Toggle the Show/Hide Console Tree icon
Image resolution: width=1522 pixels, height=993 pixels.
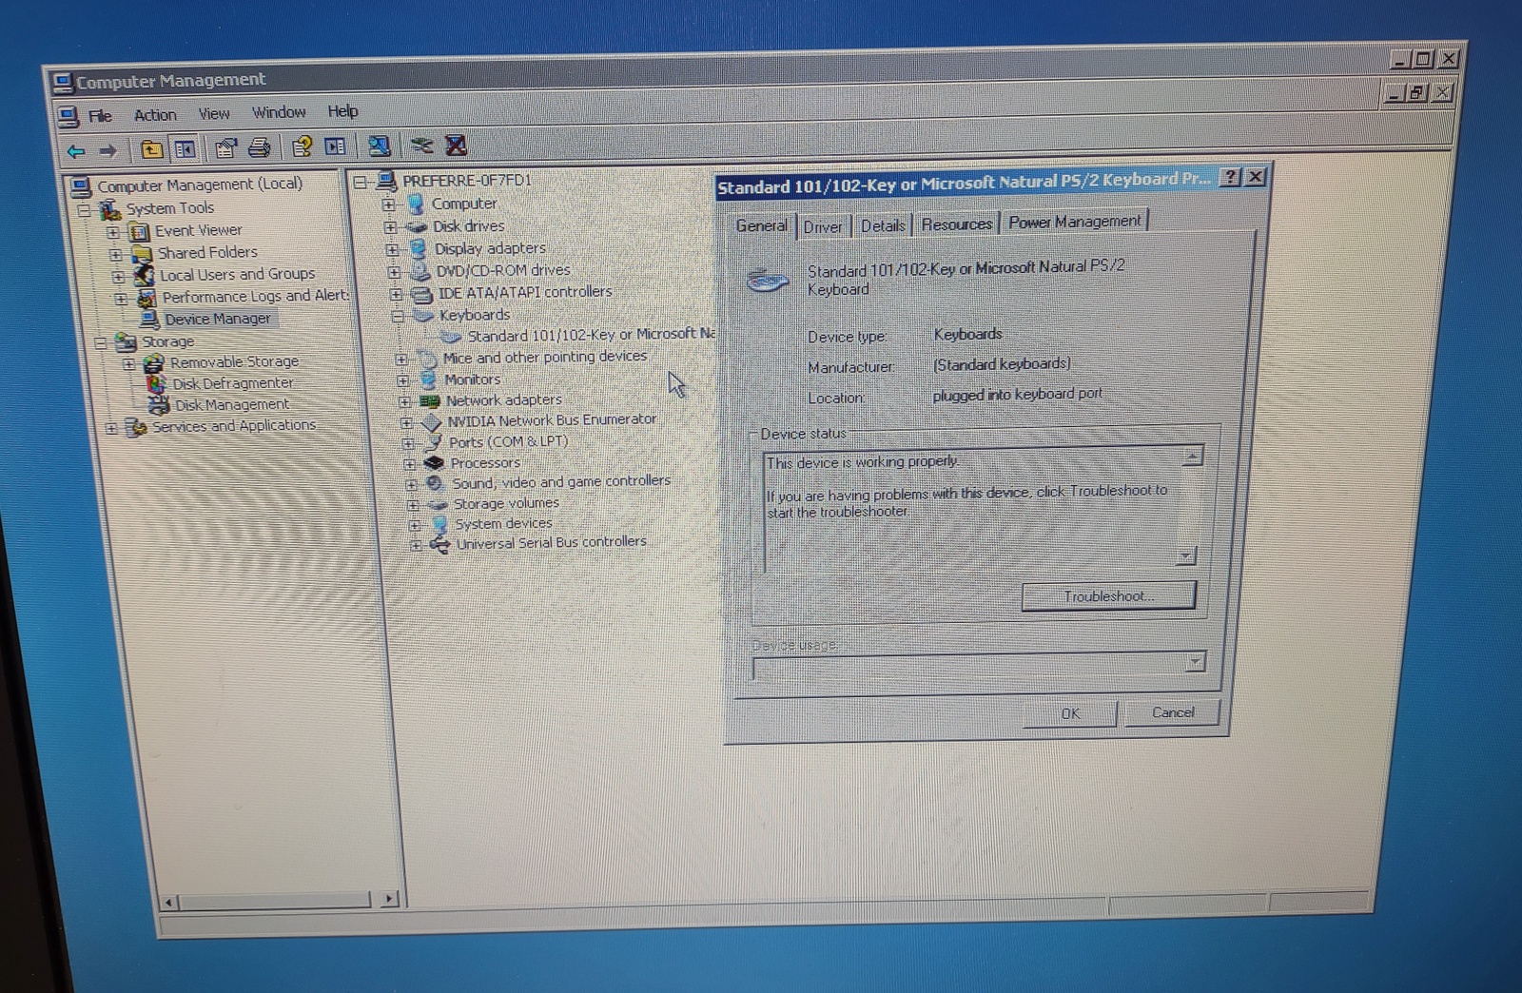coord(185,148)
